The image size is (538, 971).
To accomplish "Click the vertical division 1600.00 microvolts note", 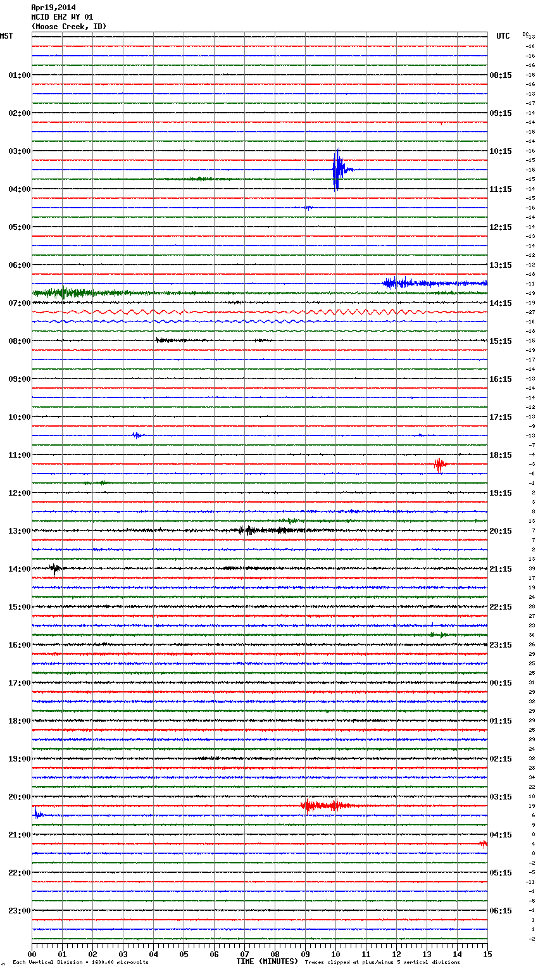I will (80, 962).
